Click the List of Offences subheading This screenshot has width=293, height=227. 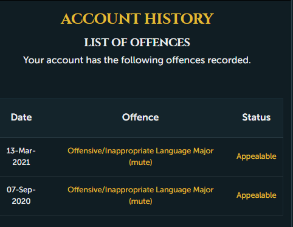[137, 43]
